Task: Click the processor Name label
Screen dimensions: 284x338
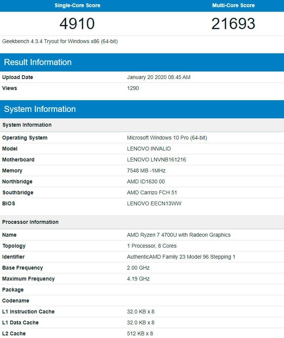Action: 9,235
